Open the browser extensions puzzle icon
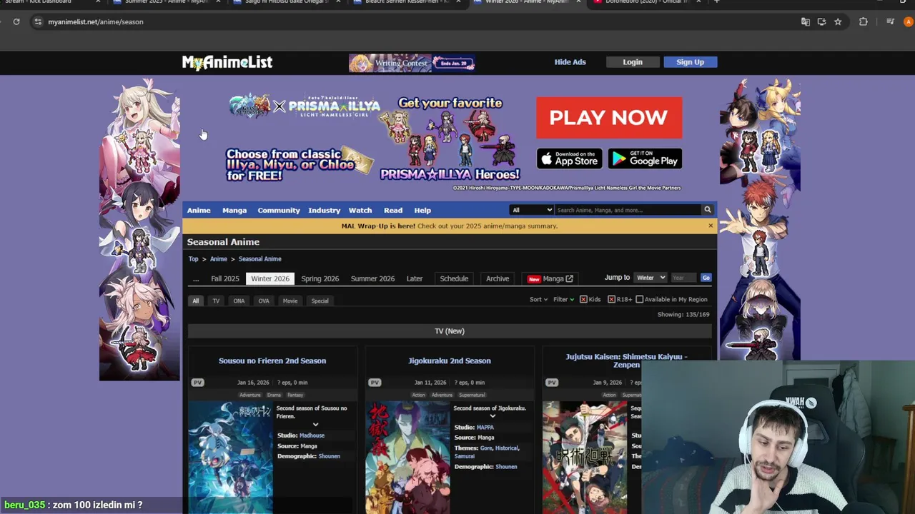The width and height of the screenshot is (915, 514). pos(864,21)
